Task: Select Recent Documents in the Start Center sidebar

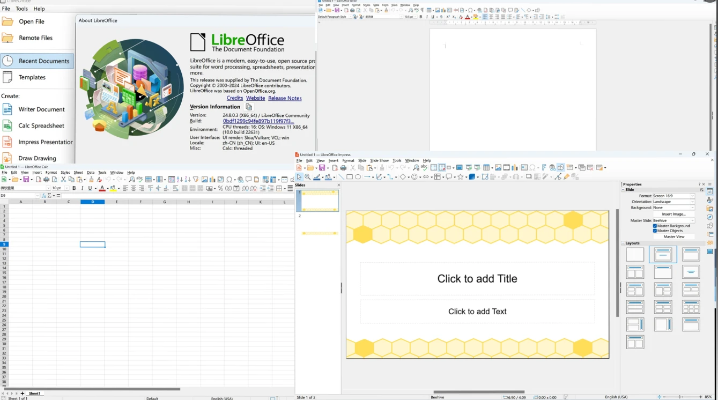Action: 38,61
